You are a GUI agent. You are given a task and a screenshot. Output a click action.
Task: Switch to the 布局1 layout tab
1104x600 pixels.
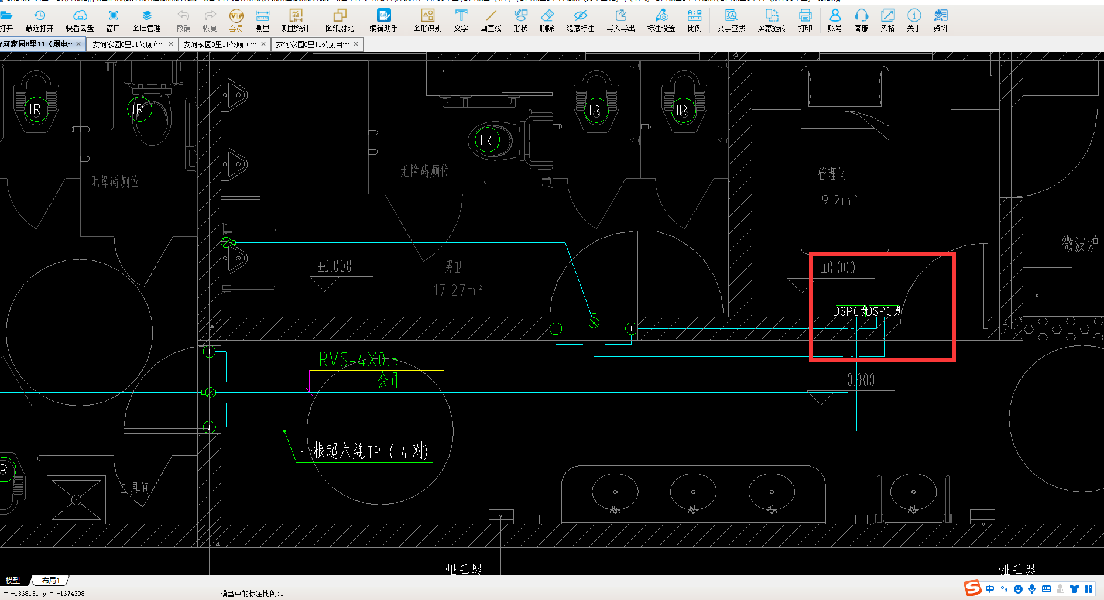click(51, 580)
